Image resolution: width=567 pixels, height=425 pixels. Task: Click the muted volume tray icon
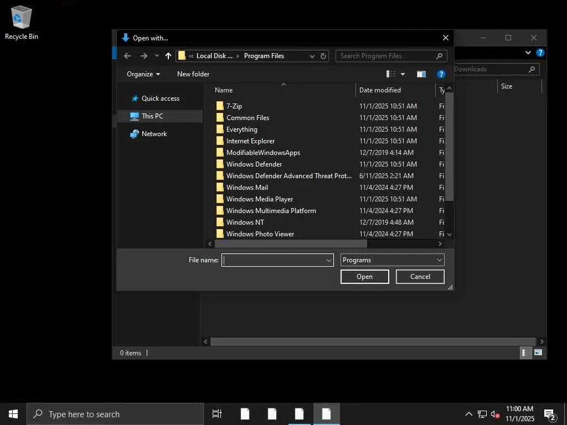495,414
